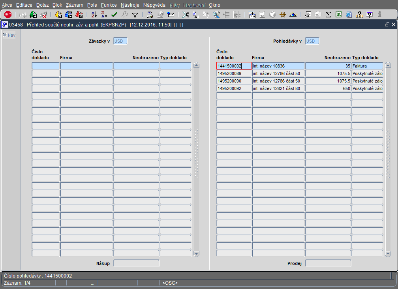Click the chart with glasses icon
The image size is (398, 289).
(308, 15)
